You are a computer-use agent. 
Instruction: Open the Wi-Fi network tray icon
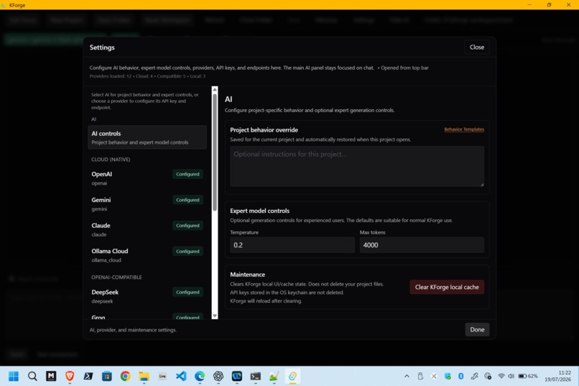501,376
